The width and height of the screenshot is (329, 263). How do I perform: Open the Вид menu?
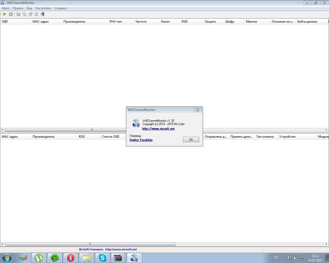(29, 8)
